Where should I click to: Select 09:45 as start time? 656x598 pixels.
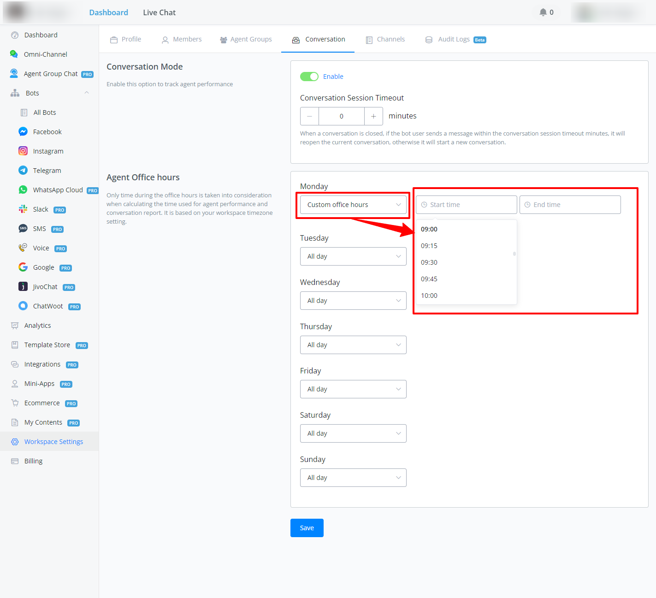point(466,279)
